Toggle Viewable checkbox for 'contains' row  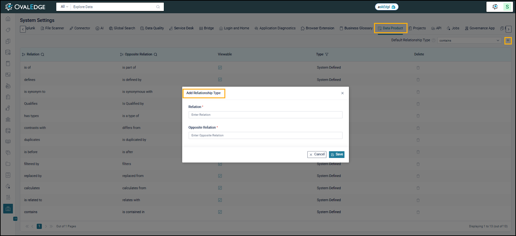220,212
